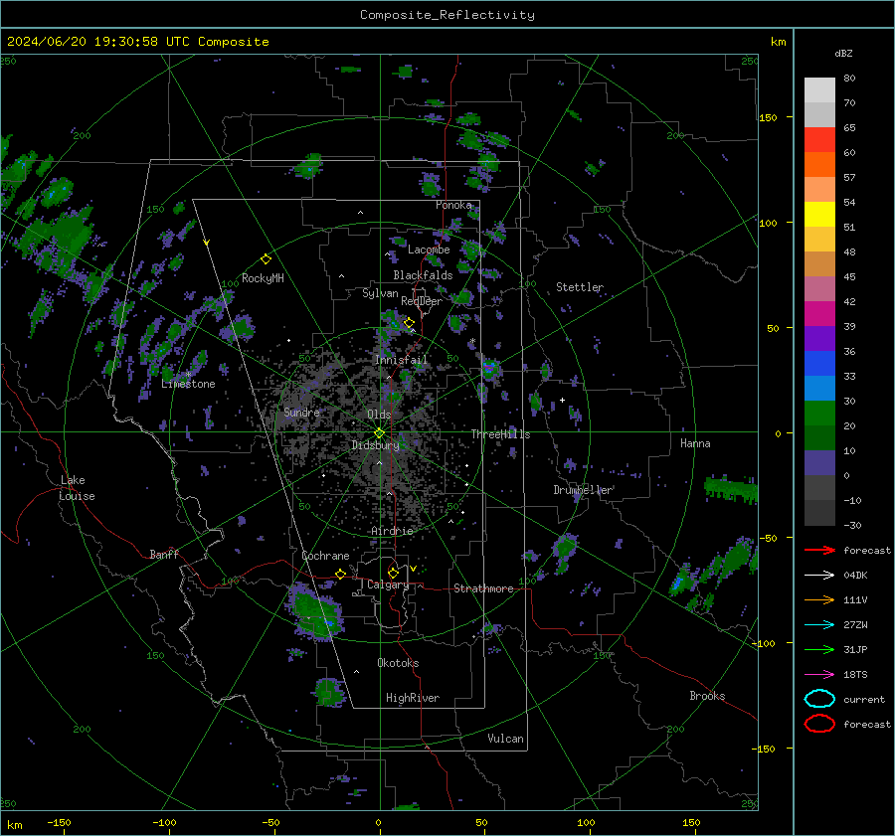
Task: Select the 'Okotoks' label
Action: point(398,663)
